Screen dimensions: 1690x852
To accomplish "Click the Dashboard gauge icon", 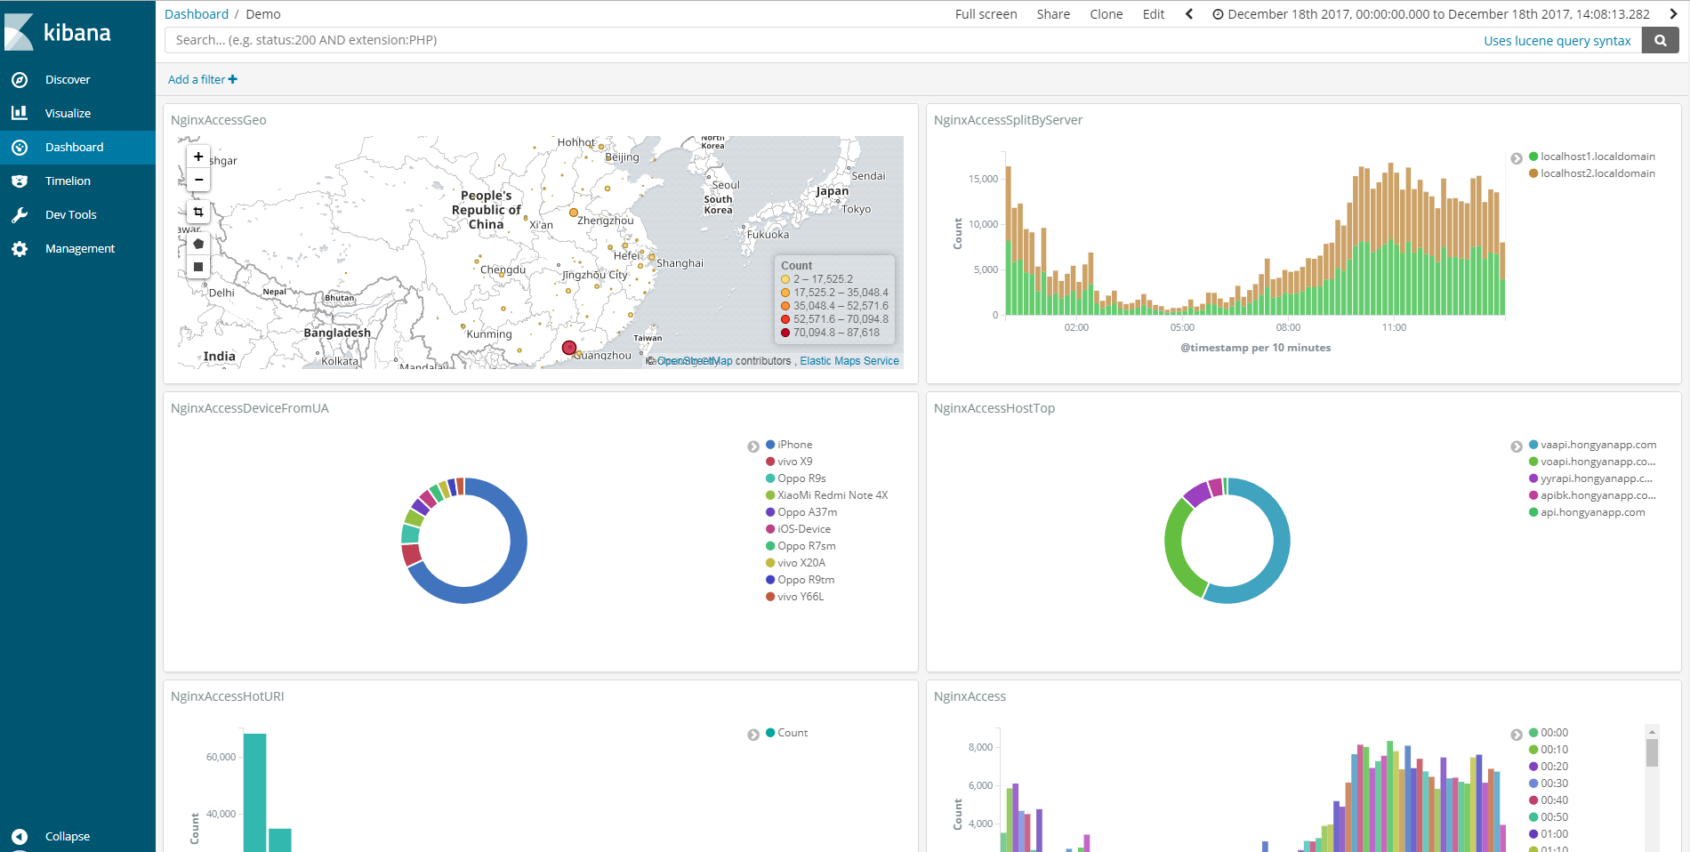I will (x=20, y=148).
